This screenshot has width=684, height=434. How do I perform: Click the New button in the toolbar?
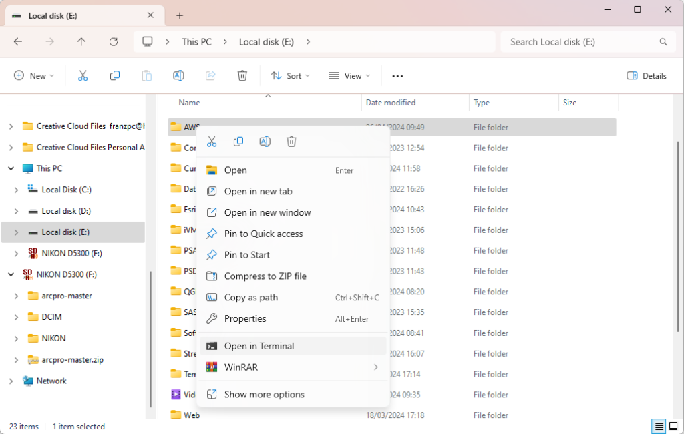pos(34,76)
